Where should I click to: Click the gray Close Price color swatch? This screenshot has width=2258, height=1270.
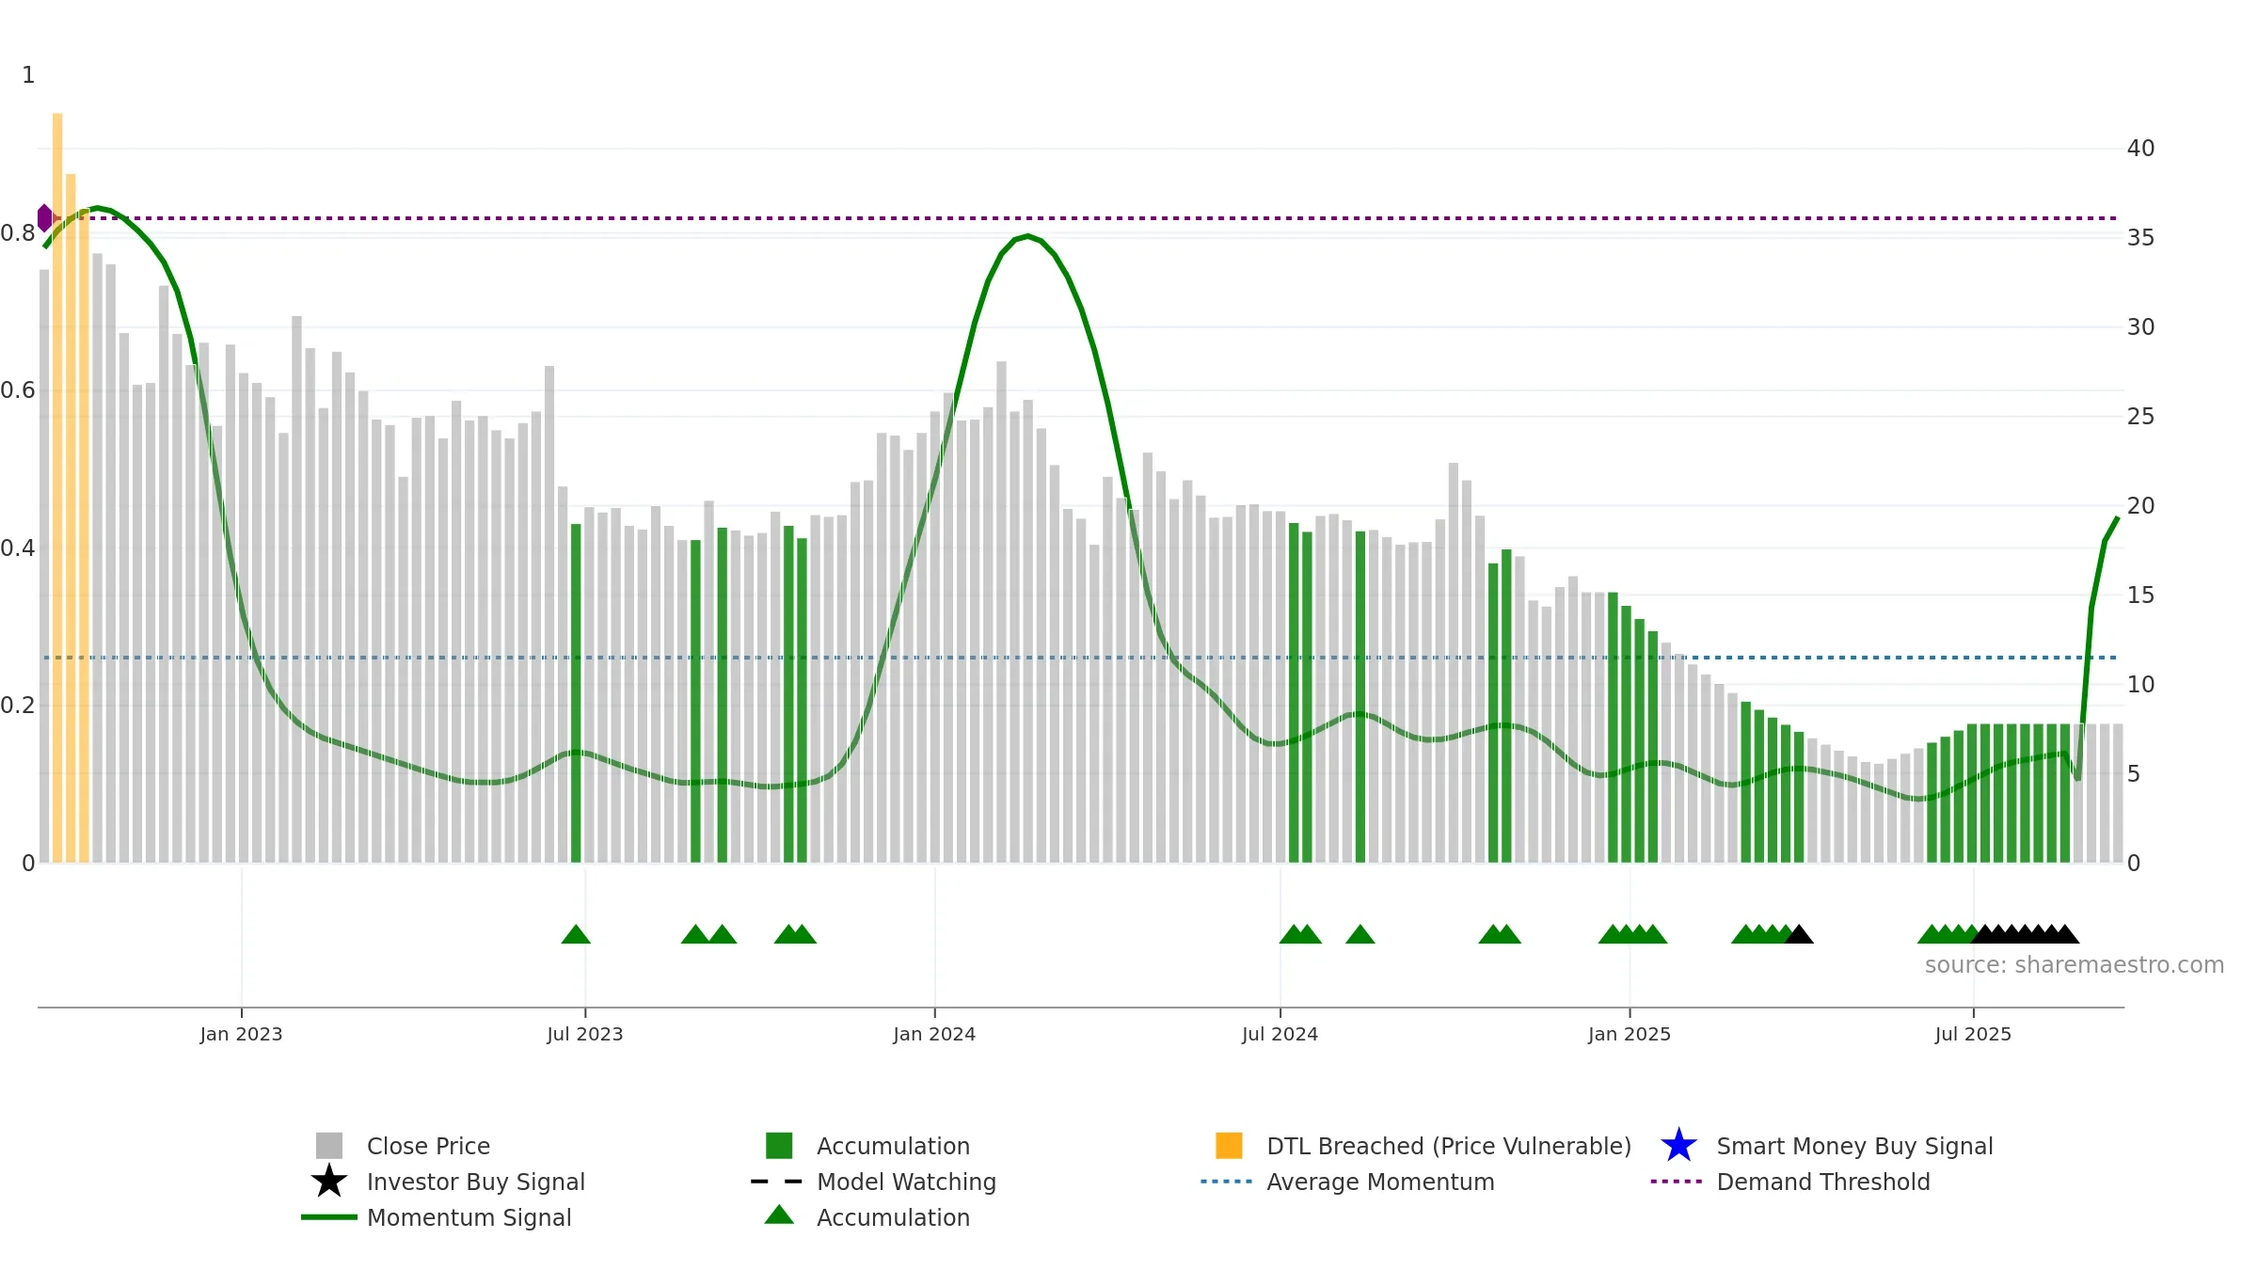(x=329, y=1146)
